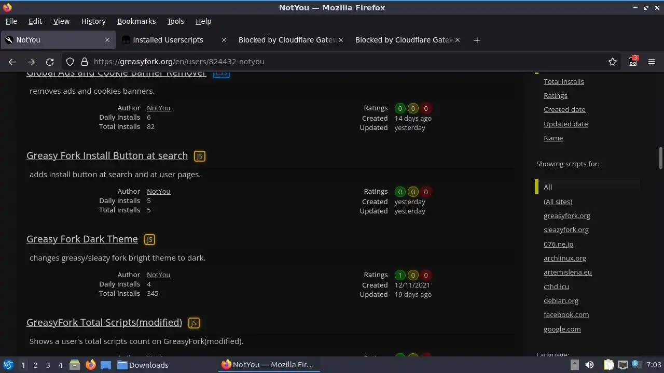This screenshot has height=373, width=664.
Task: Filter scripts for google.com
Action: click(562, 329)
